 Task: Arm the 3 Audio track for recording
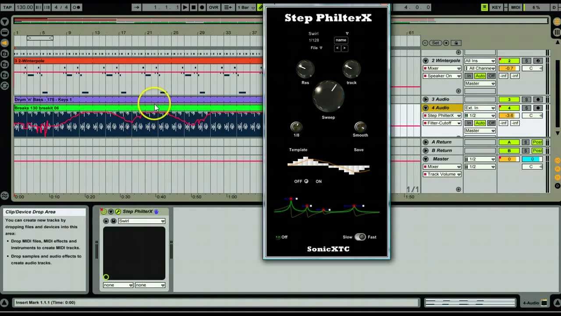(x=538, y=100)
